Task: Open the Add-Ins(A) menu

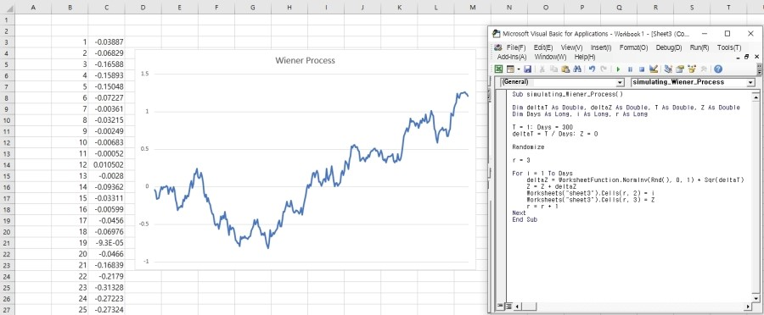Action: 512,57
